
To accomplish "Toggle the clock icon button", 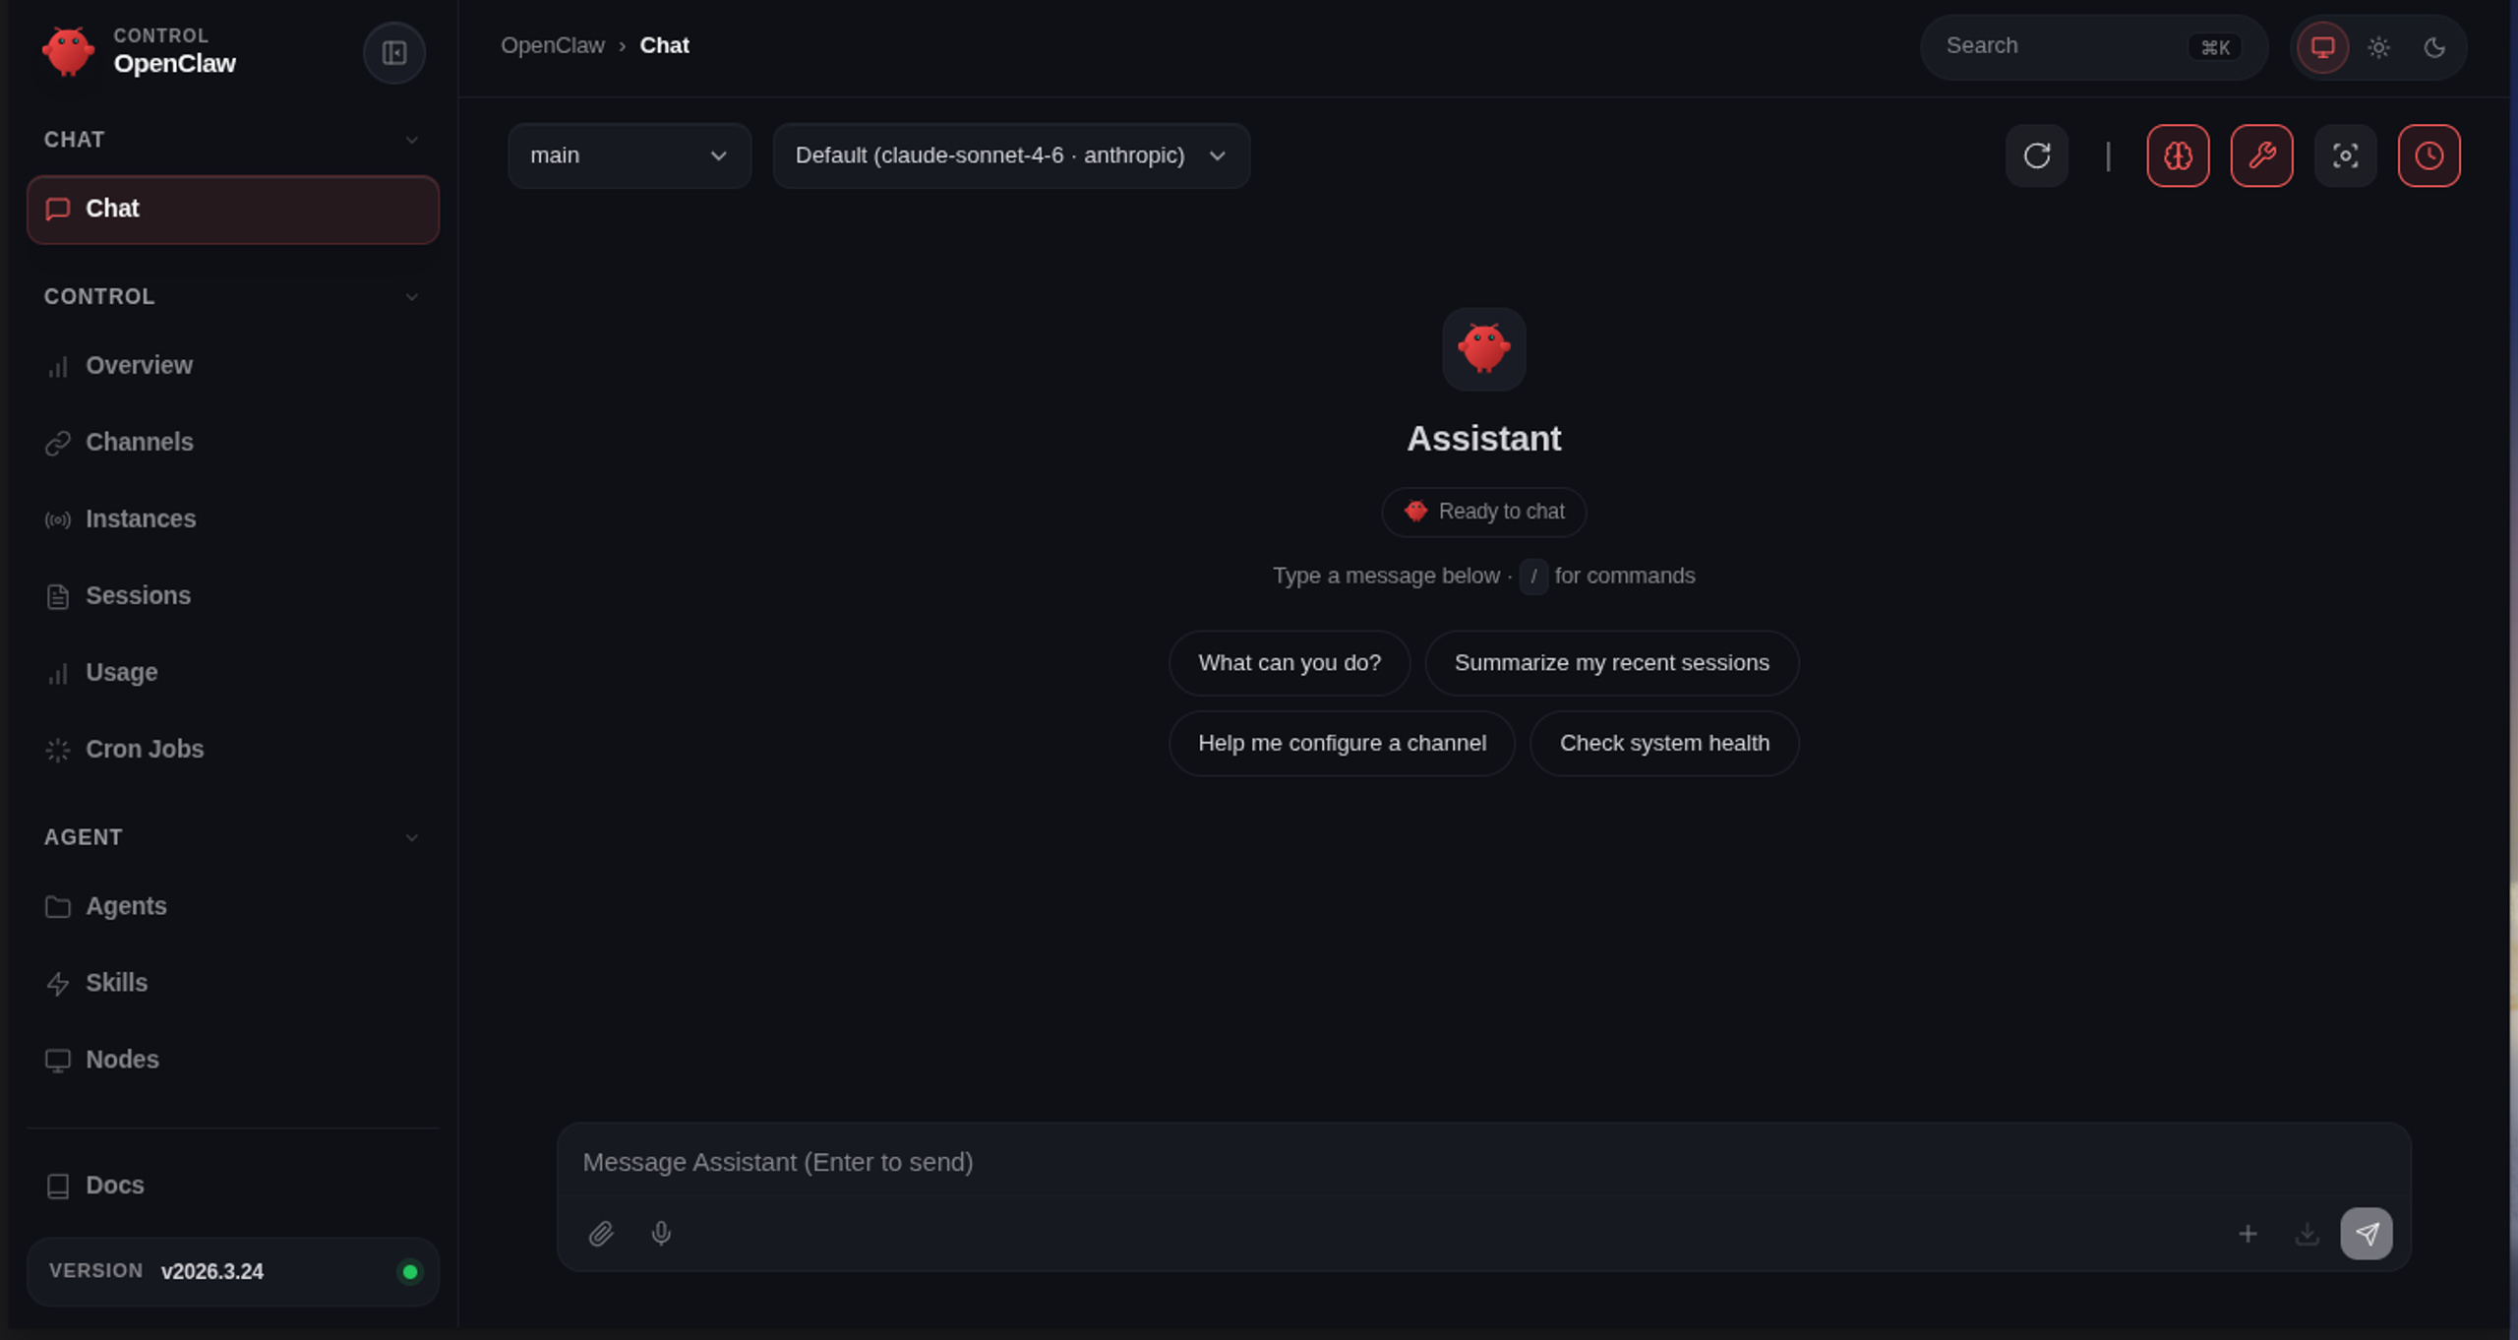I will click(2428, 155).
